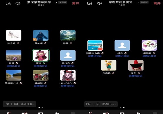Screen dimensions: 163x114
Task: Click the 10:25 meeting time text
Action: pos(122,5)
